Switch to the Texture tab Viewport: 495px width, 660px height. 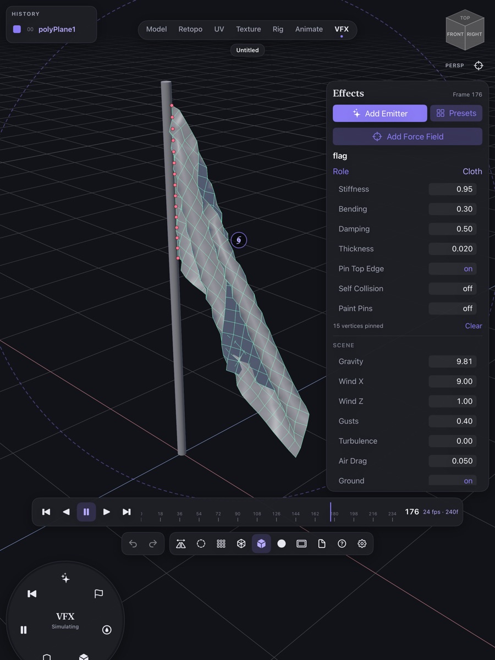click(x=249, y=29)
